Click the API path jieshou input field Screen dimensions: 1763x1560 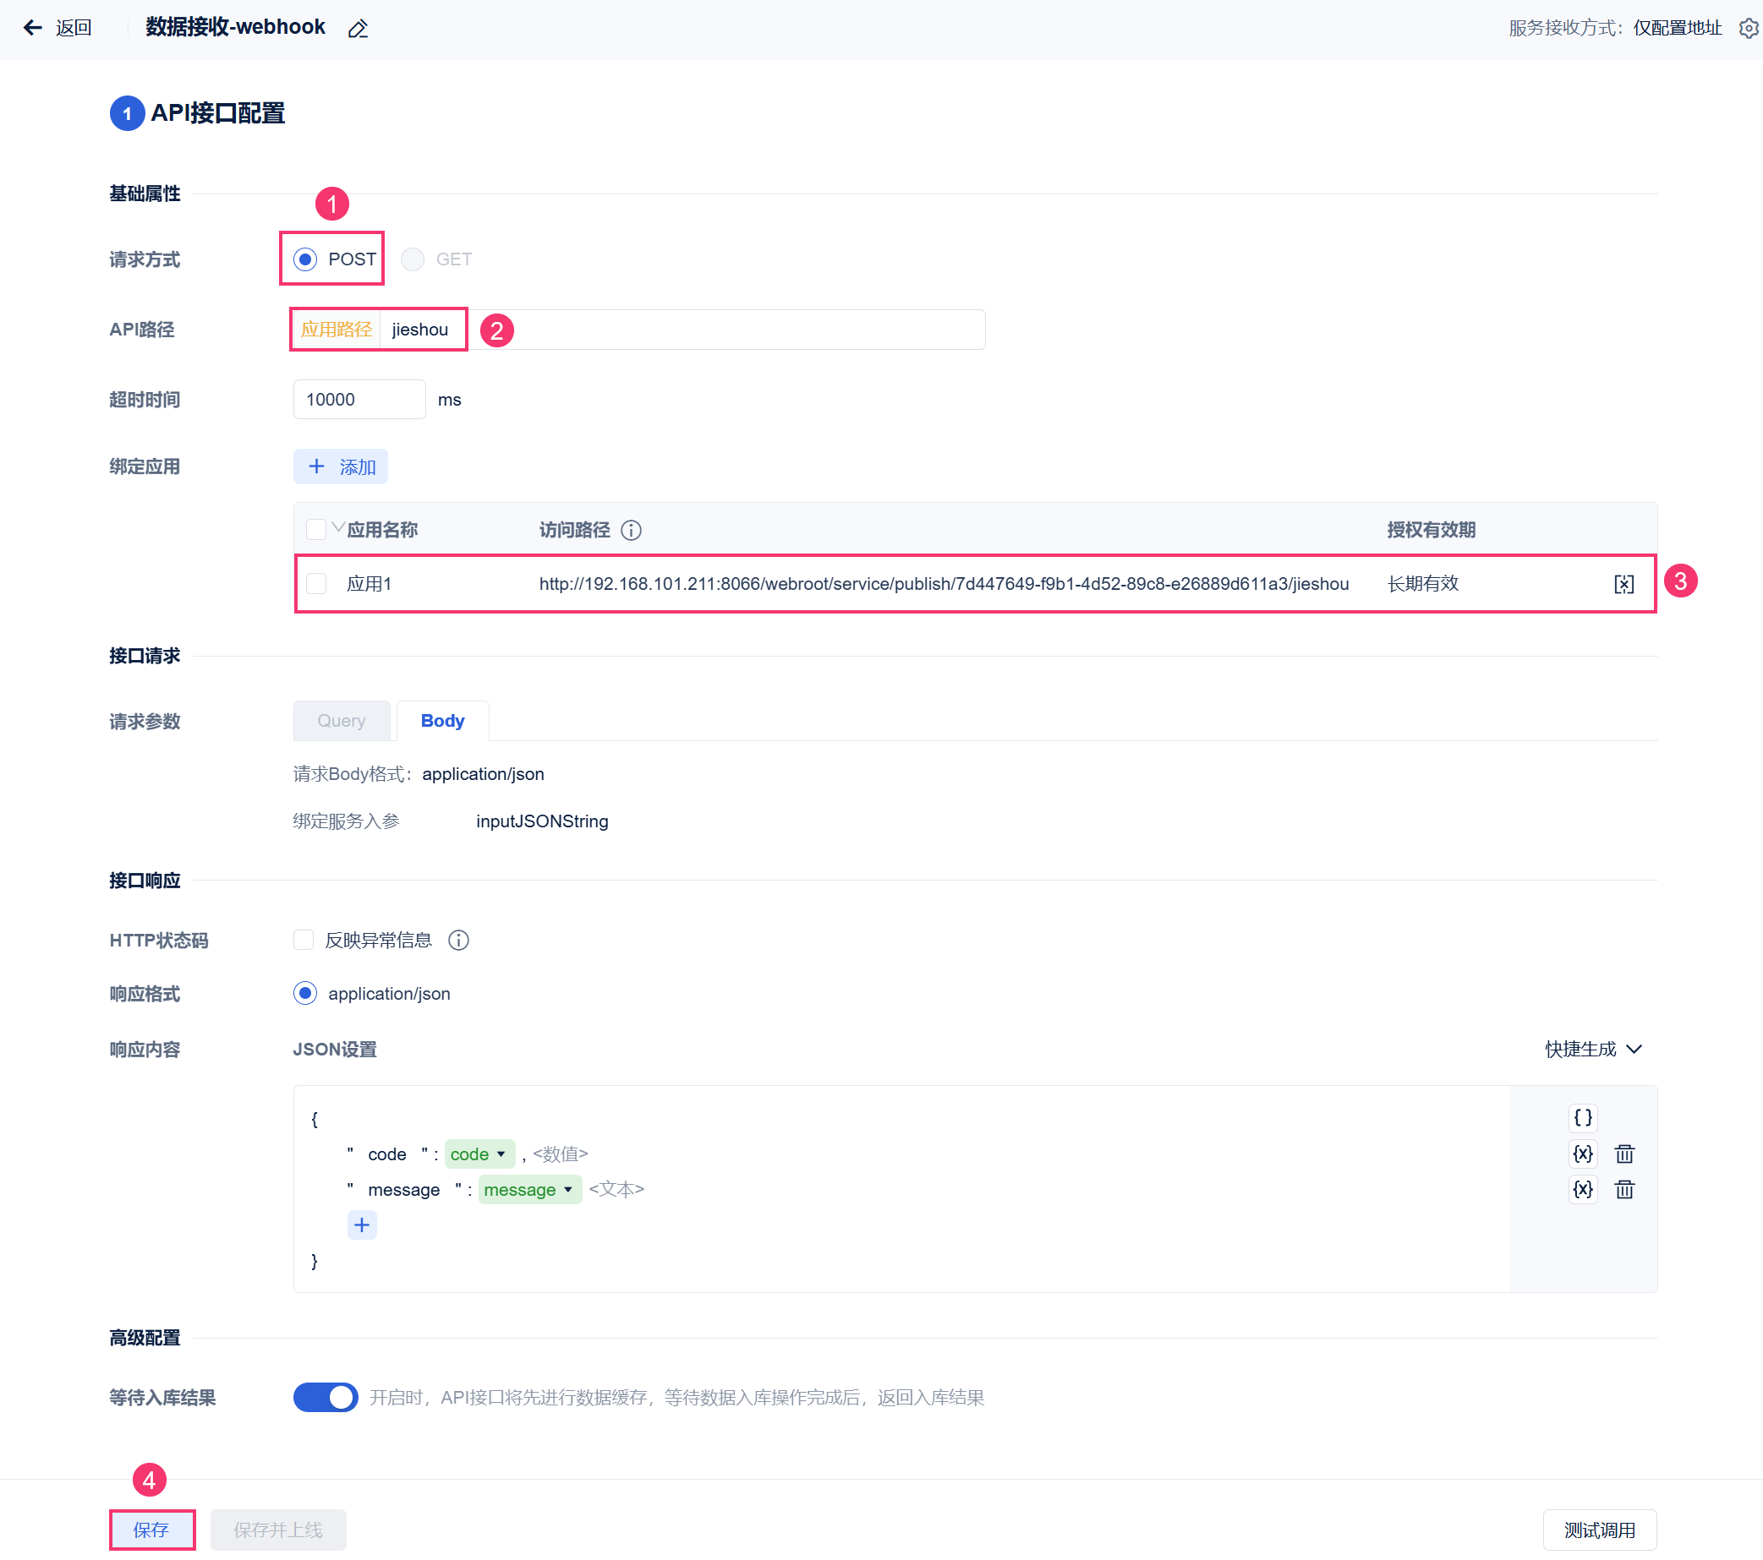682,330
